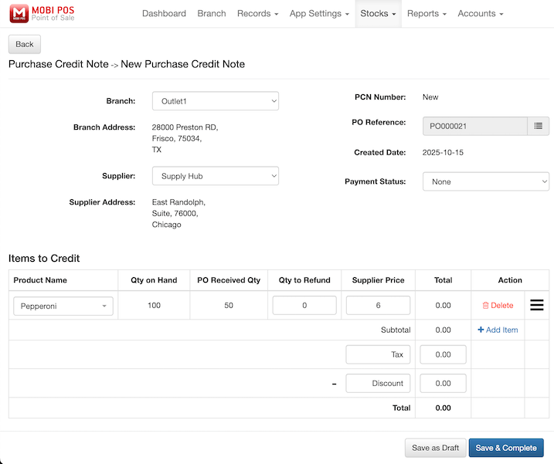Click the MOBI POS logo
554x464 pixels.
42,13
